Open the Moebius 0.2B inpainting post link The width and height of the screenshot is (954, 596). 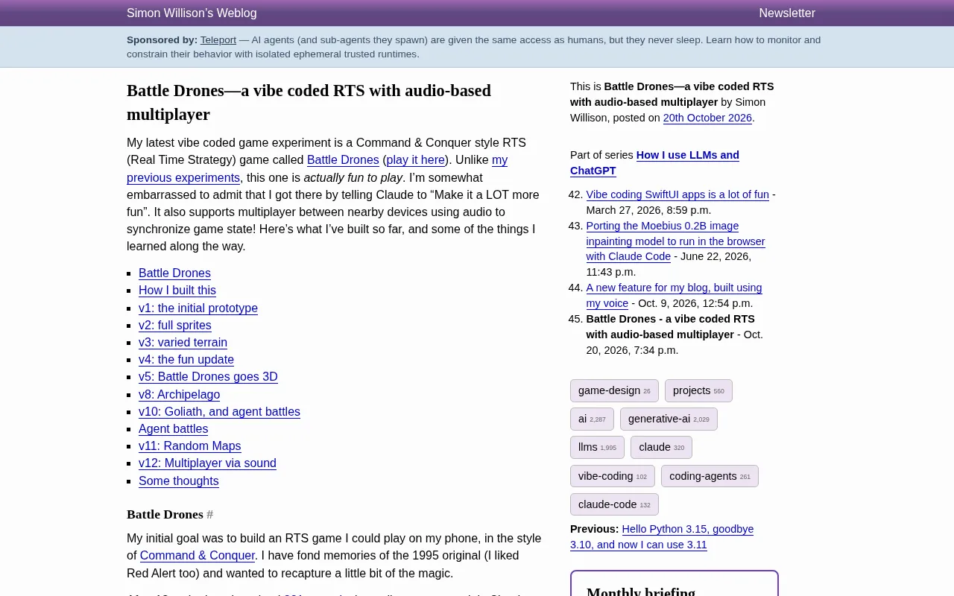point(675,241)
